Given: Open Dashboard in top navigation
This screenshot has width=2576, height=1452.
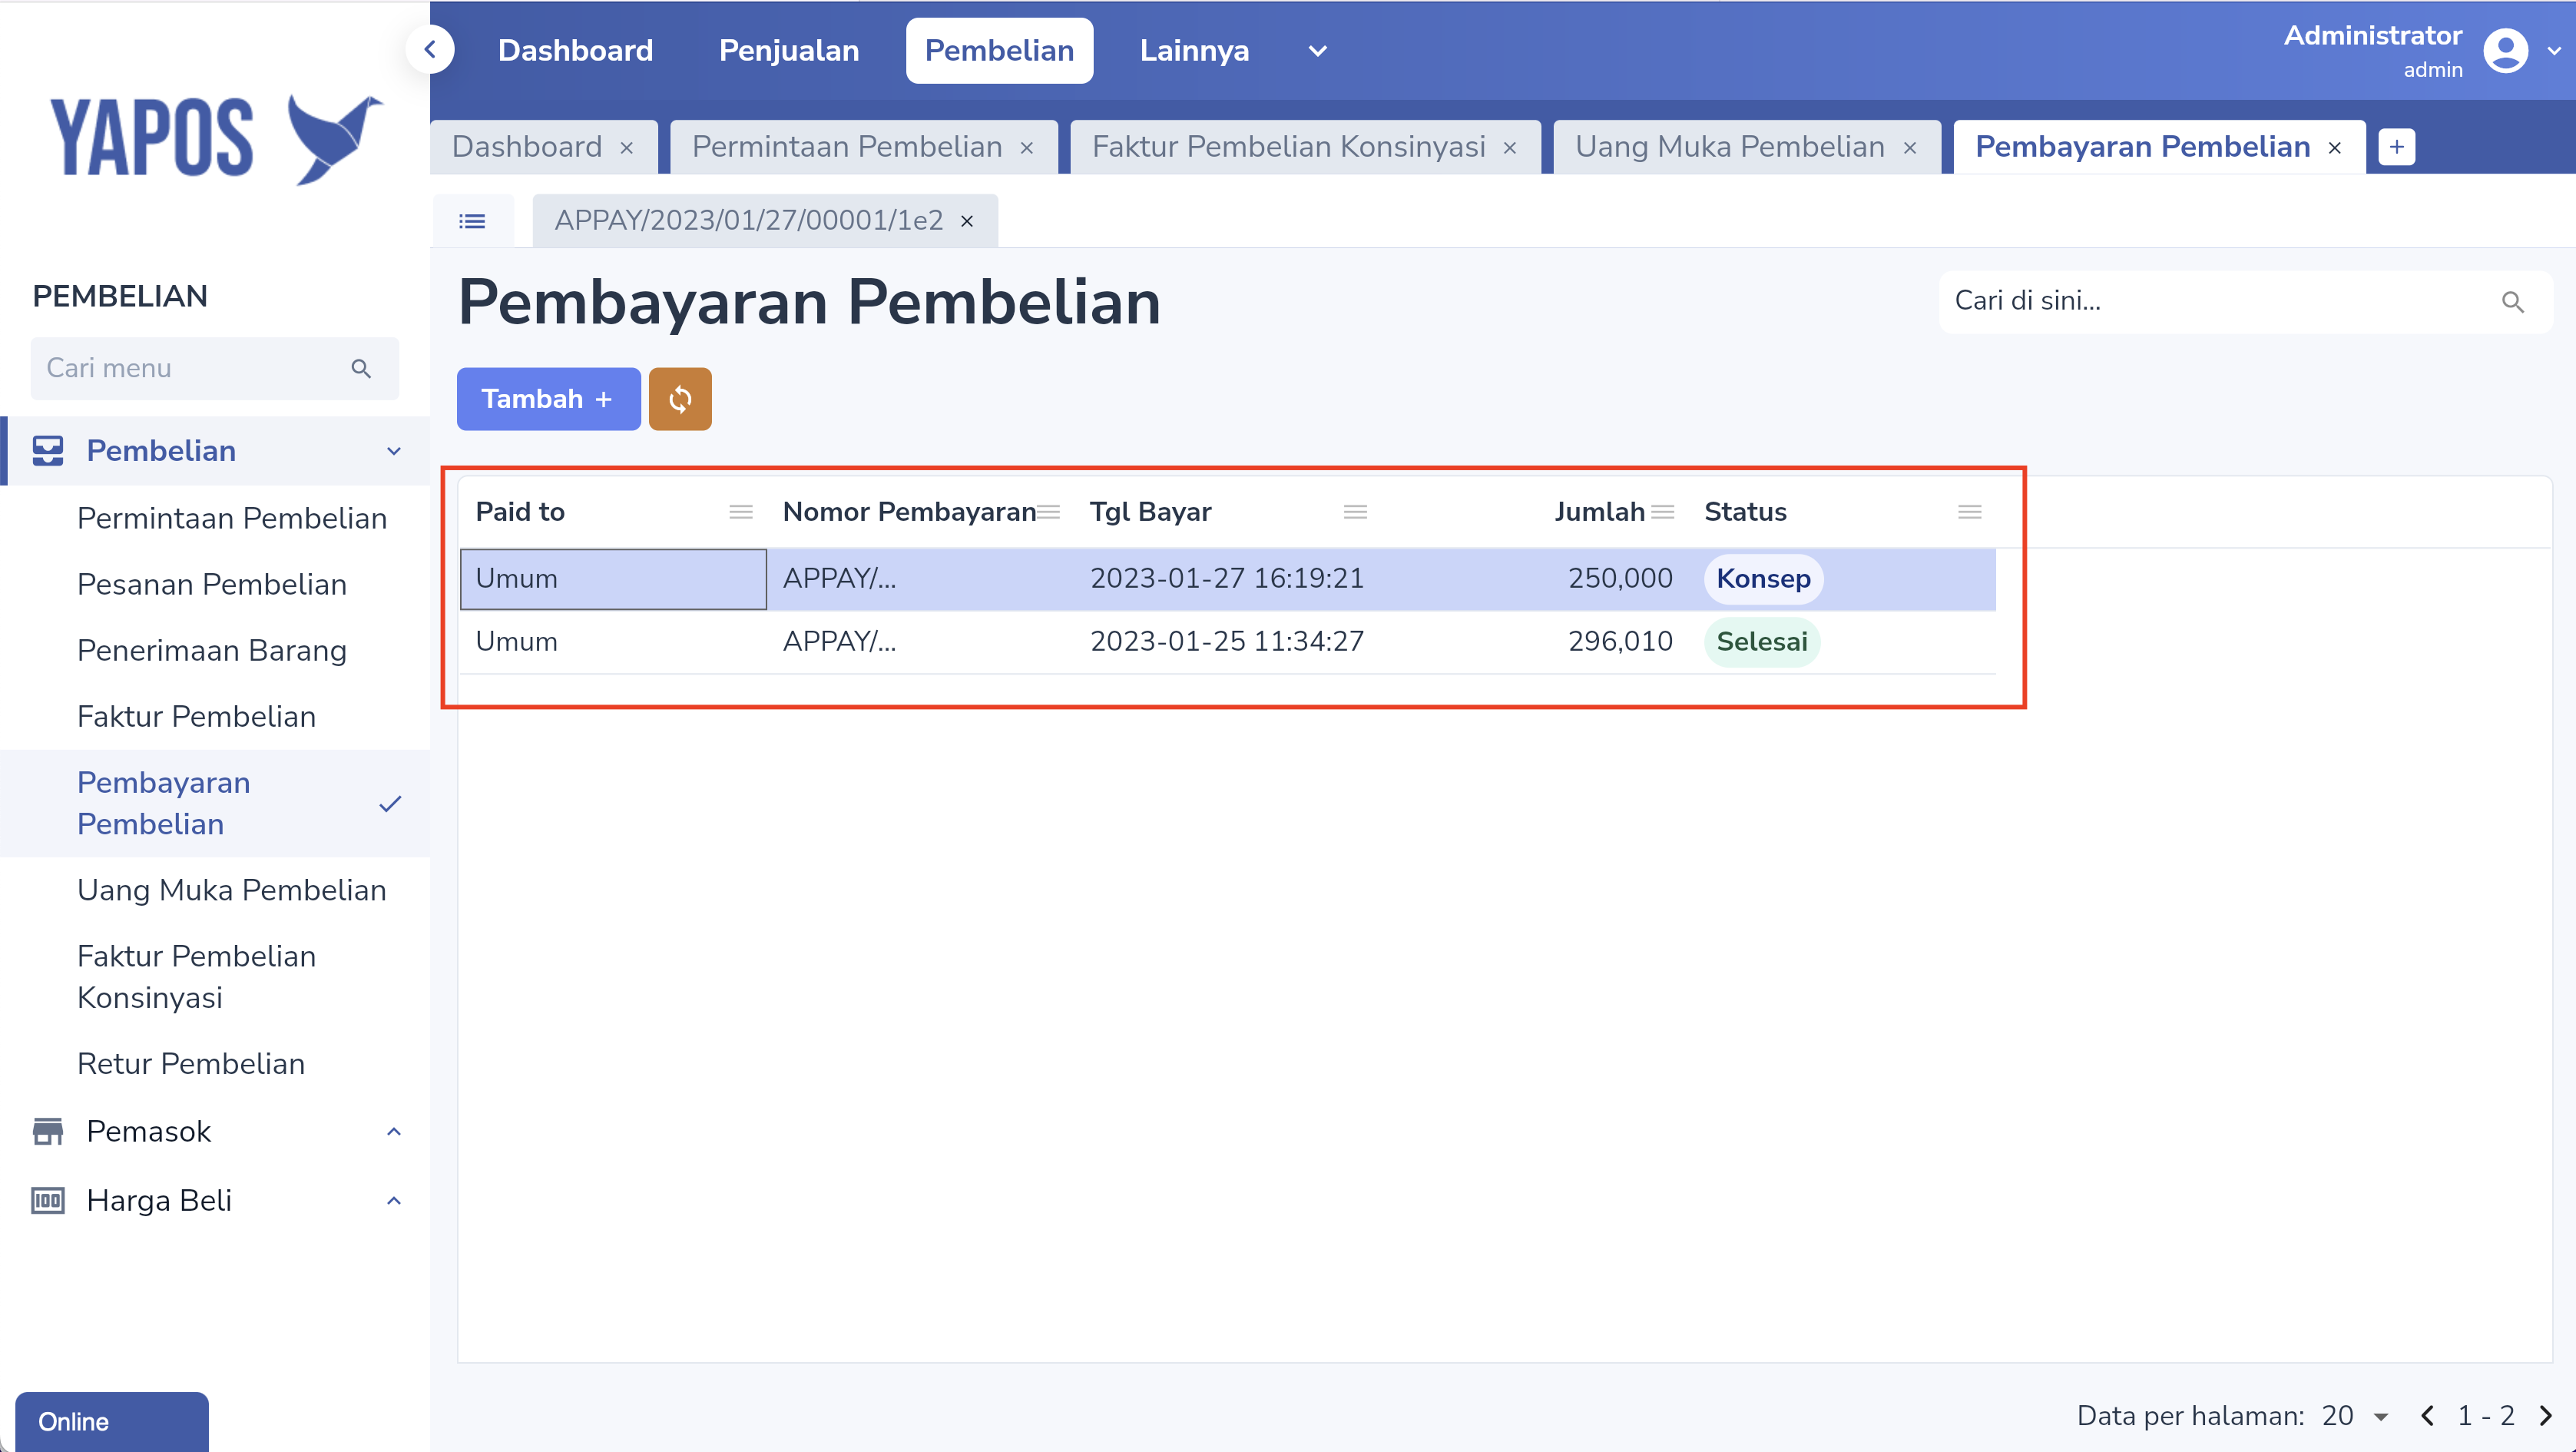Looking at the screenshot, I should point(576,50).
